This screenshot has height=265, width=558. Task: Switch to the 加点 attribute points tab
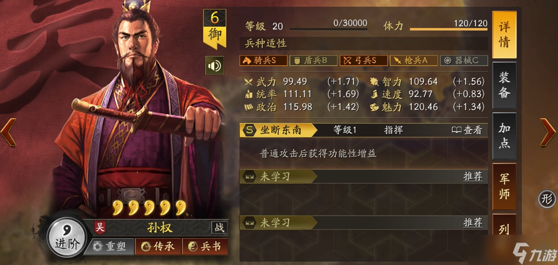coord(504,136)
